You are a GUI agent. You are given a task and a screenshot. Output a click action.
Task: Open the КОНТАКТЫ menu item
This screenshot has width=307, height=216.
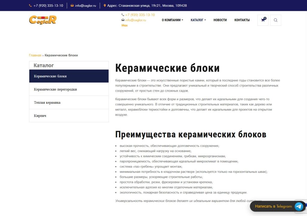242,20
